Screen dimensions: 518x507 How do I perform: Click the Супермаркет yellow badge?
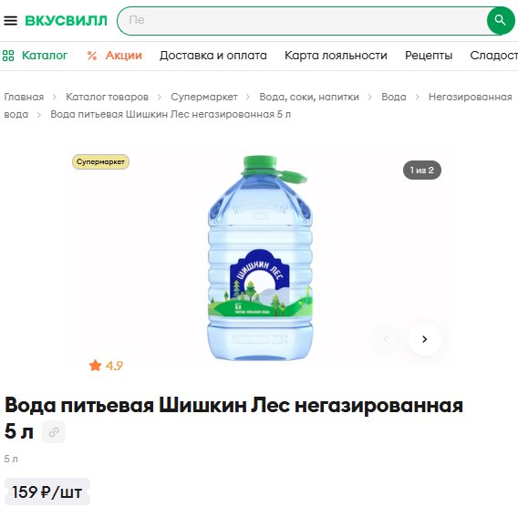tap(100, 161)
